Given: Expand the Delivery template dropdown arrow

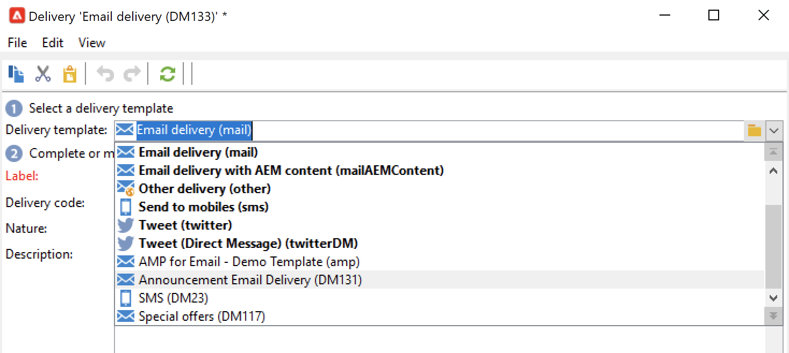Looking at the screenshot, I should click(x=773, y=130).
